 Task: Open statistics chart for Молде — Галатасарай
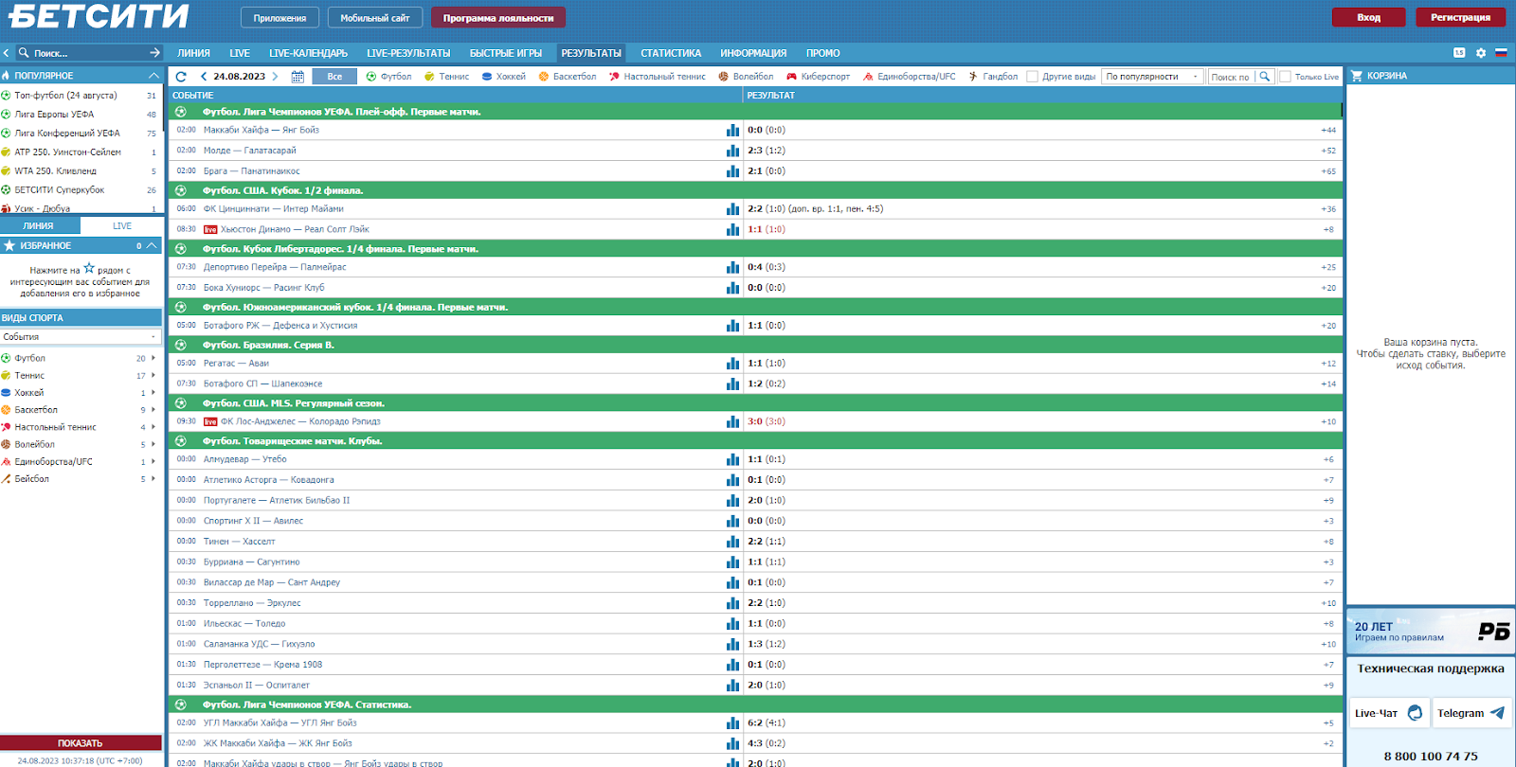[732, 151]
